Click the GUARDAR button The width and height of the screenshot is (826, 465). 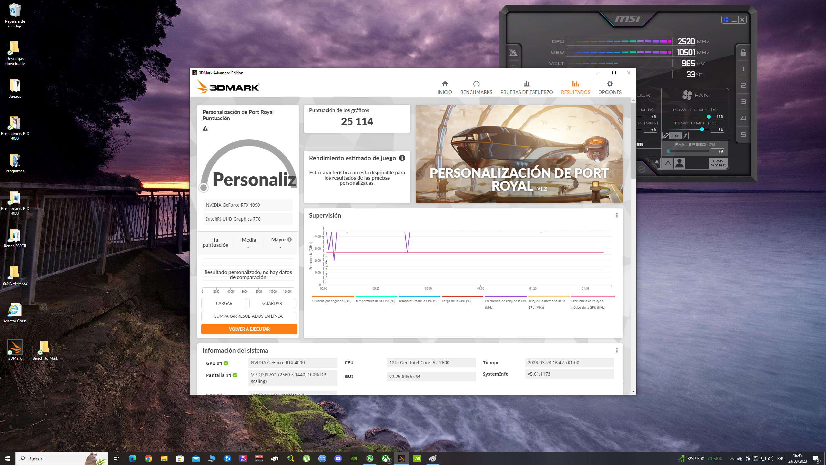pyautogui.click(x=272, y=303)
